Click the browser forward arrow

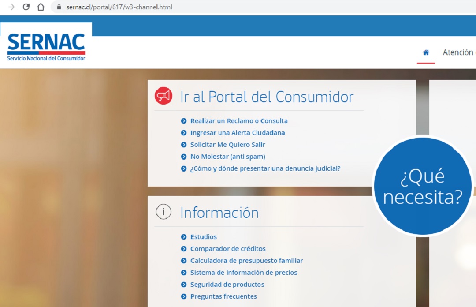11,7
